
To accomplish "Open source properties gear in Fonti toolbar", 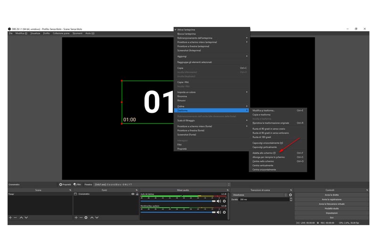I will pos(86,218).
